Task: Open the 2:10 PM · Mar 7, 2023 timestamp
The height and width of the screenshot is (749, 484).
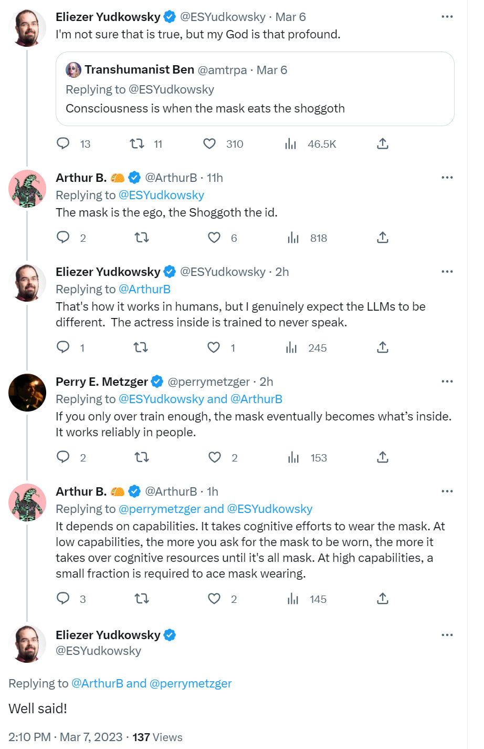Action: coord(65,737)
